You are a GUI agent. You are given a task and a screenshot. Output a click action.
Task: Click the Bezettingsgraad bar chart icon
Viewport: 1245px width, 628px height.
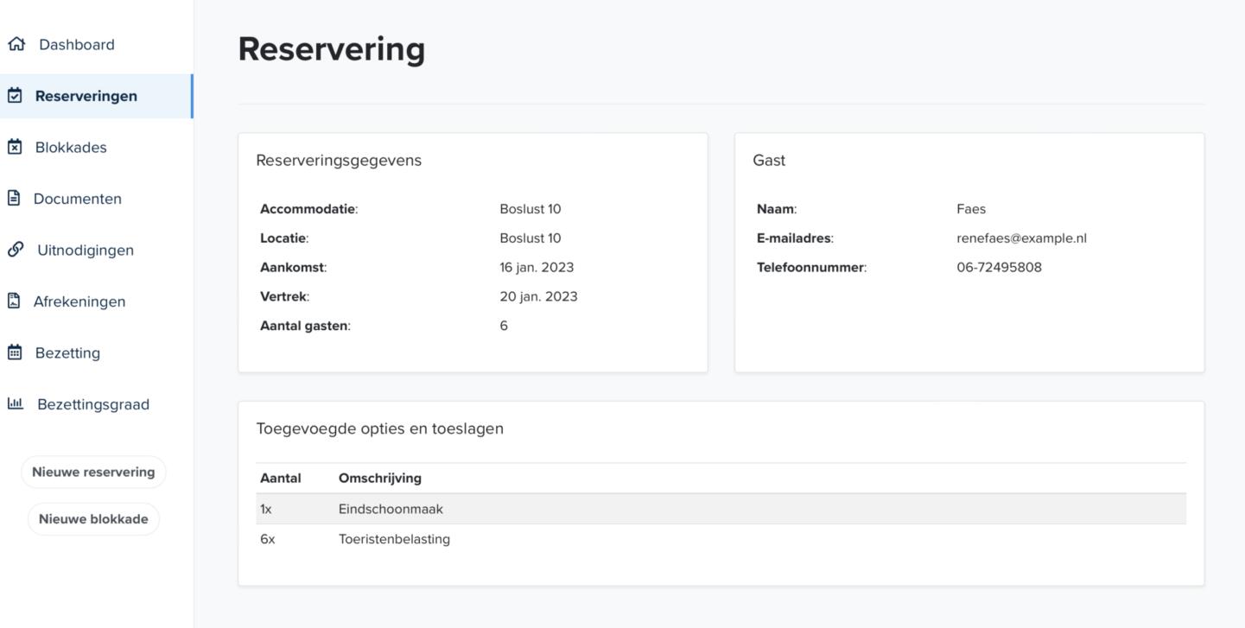[x=16, y=403]
